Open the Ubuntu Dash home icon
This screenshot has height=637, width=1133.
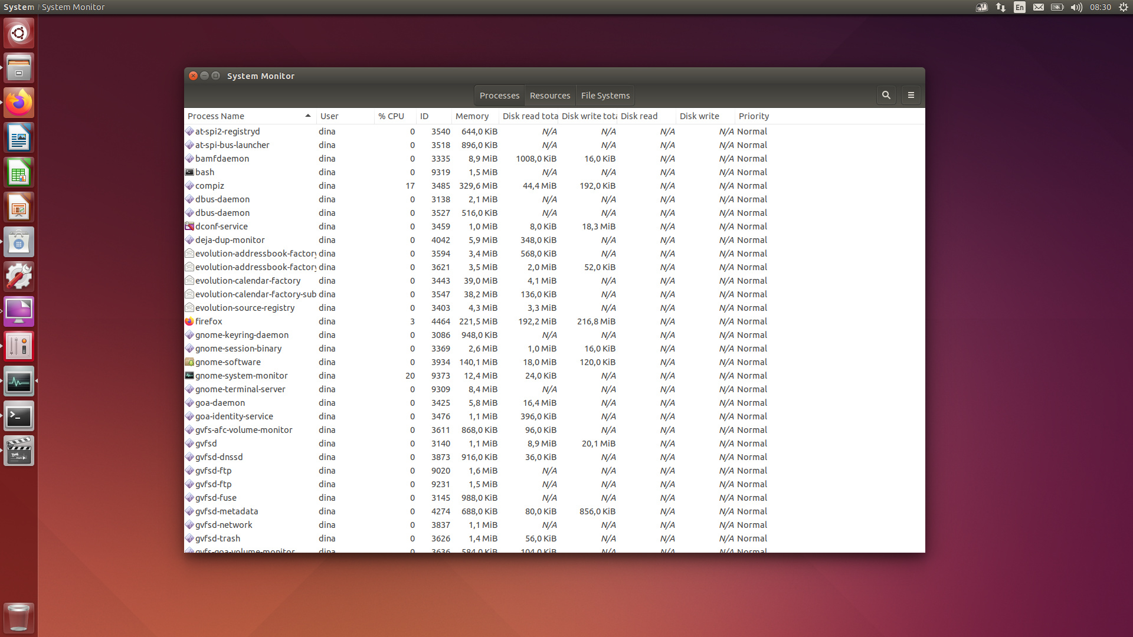tap(19, 33)
